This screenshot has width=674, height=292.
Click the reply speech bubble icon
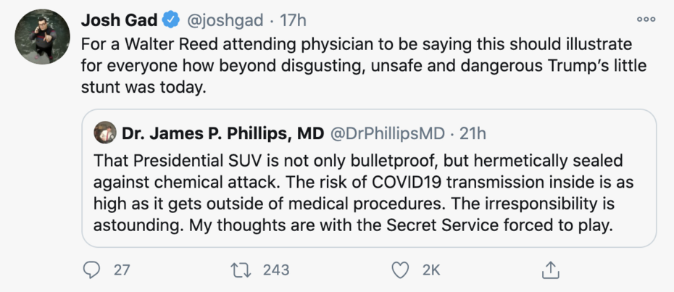pos(92,270)
